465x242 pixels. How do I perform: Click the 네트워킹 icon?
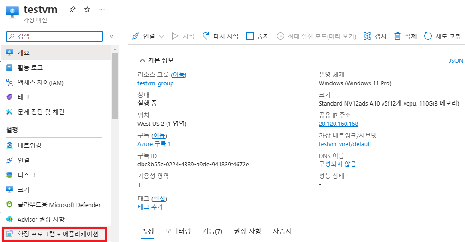[x=10, y=146]
